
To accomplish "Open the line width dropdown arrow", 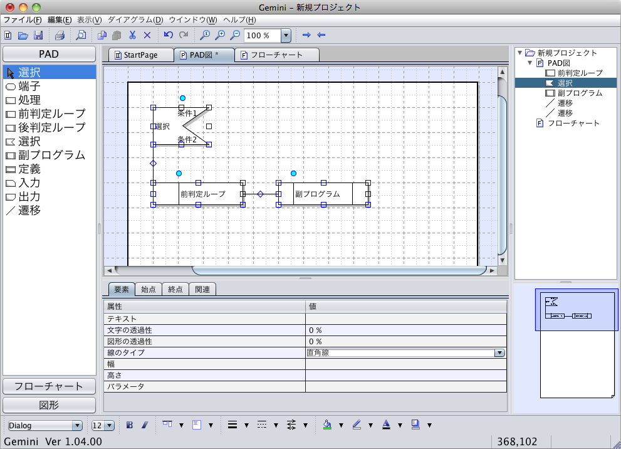I will point(246,425).
